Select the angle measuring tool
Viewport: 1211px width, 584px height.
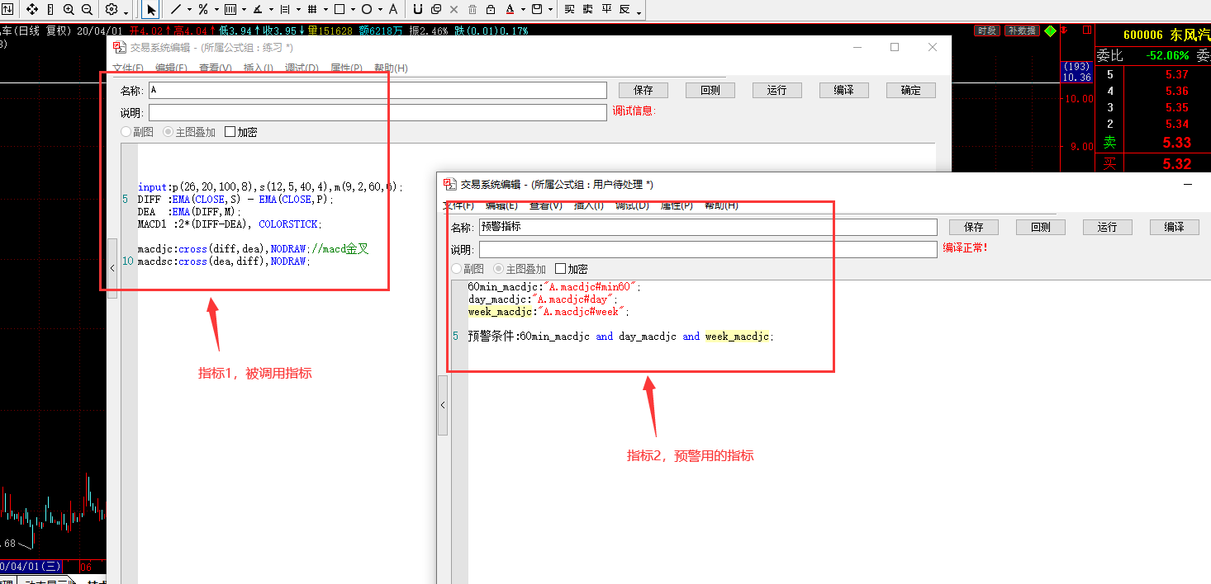(x=258, y=10)
